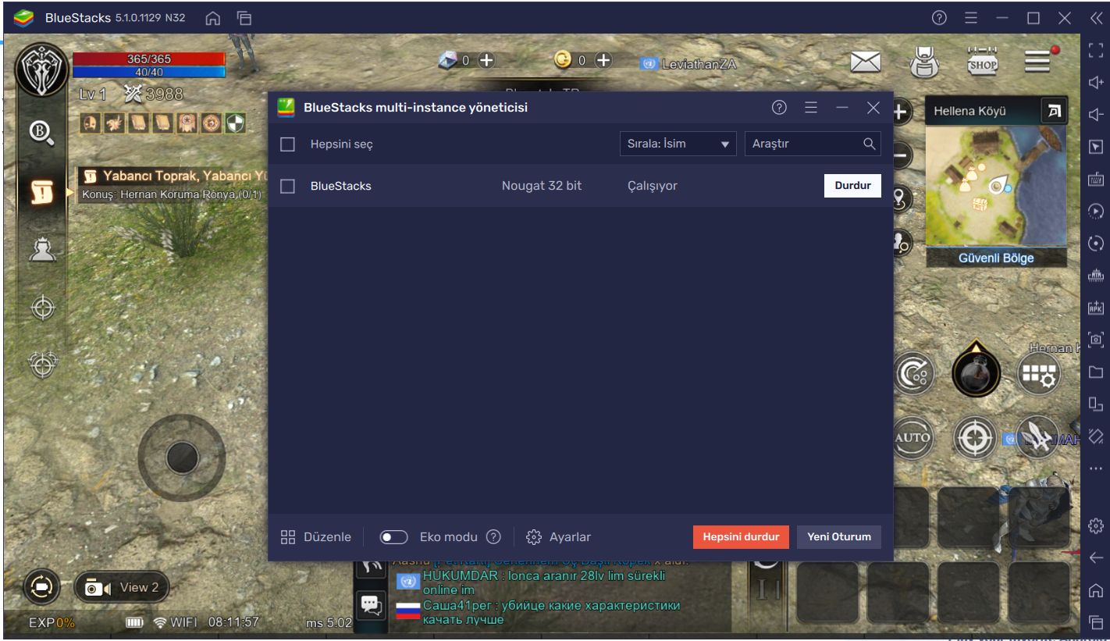Open help icon in multi-instance manager title

(778, 108)
